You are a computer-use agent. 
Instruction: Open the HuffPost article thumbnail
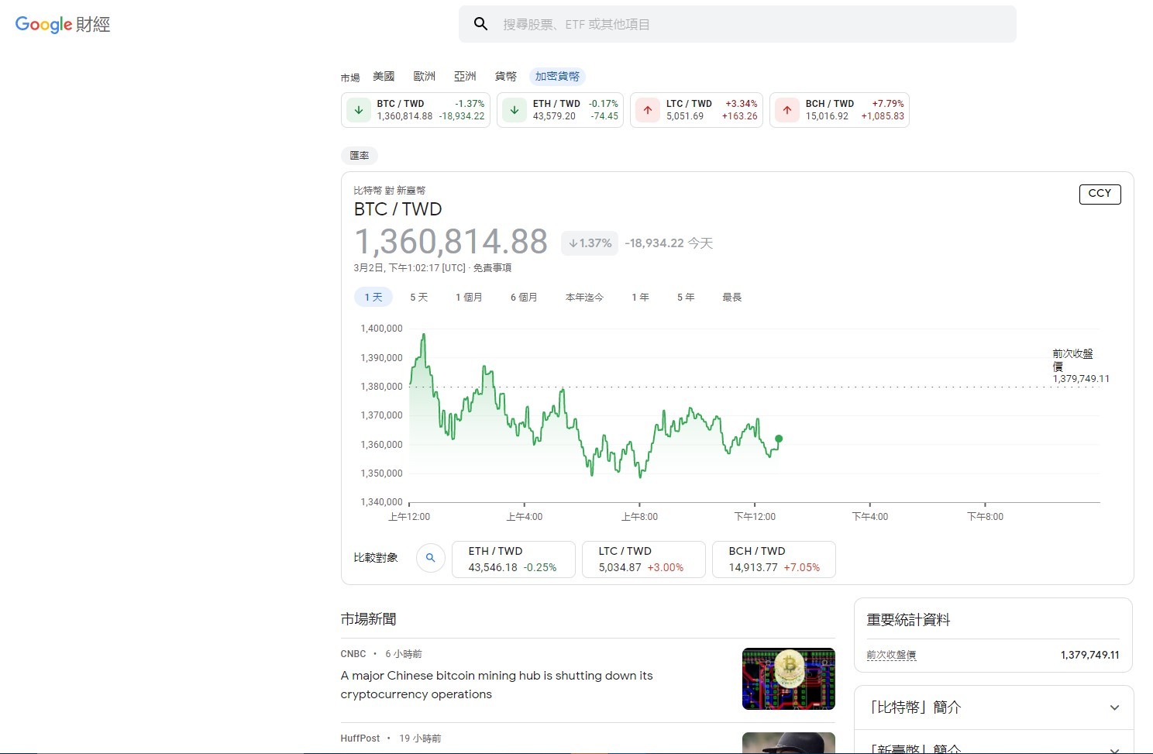pyautogui.click(x=789, y=743)
